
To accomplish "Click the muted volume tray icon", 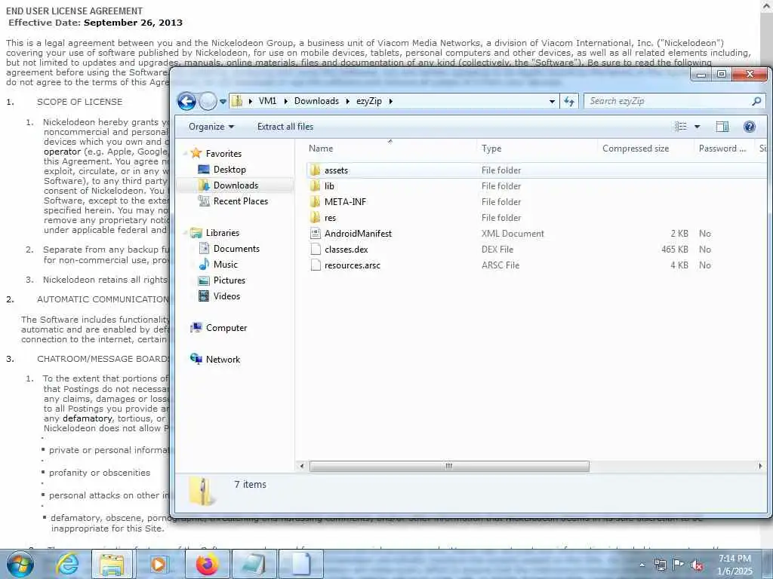I will (697, 565).
